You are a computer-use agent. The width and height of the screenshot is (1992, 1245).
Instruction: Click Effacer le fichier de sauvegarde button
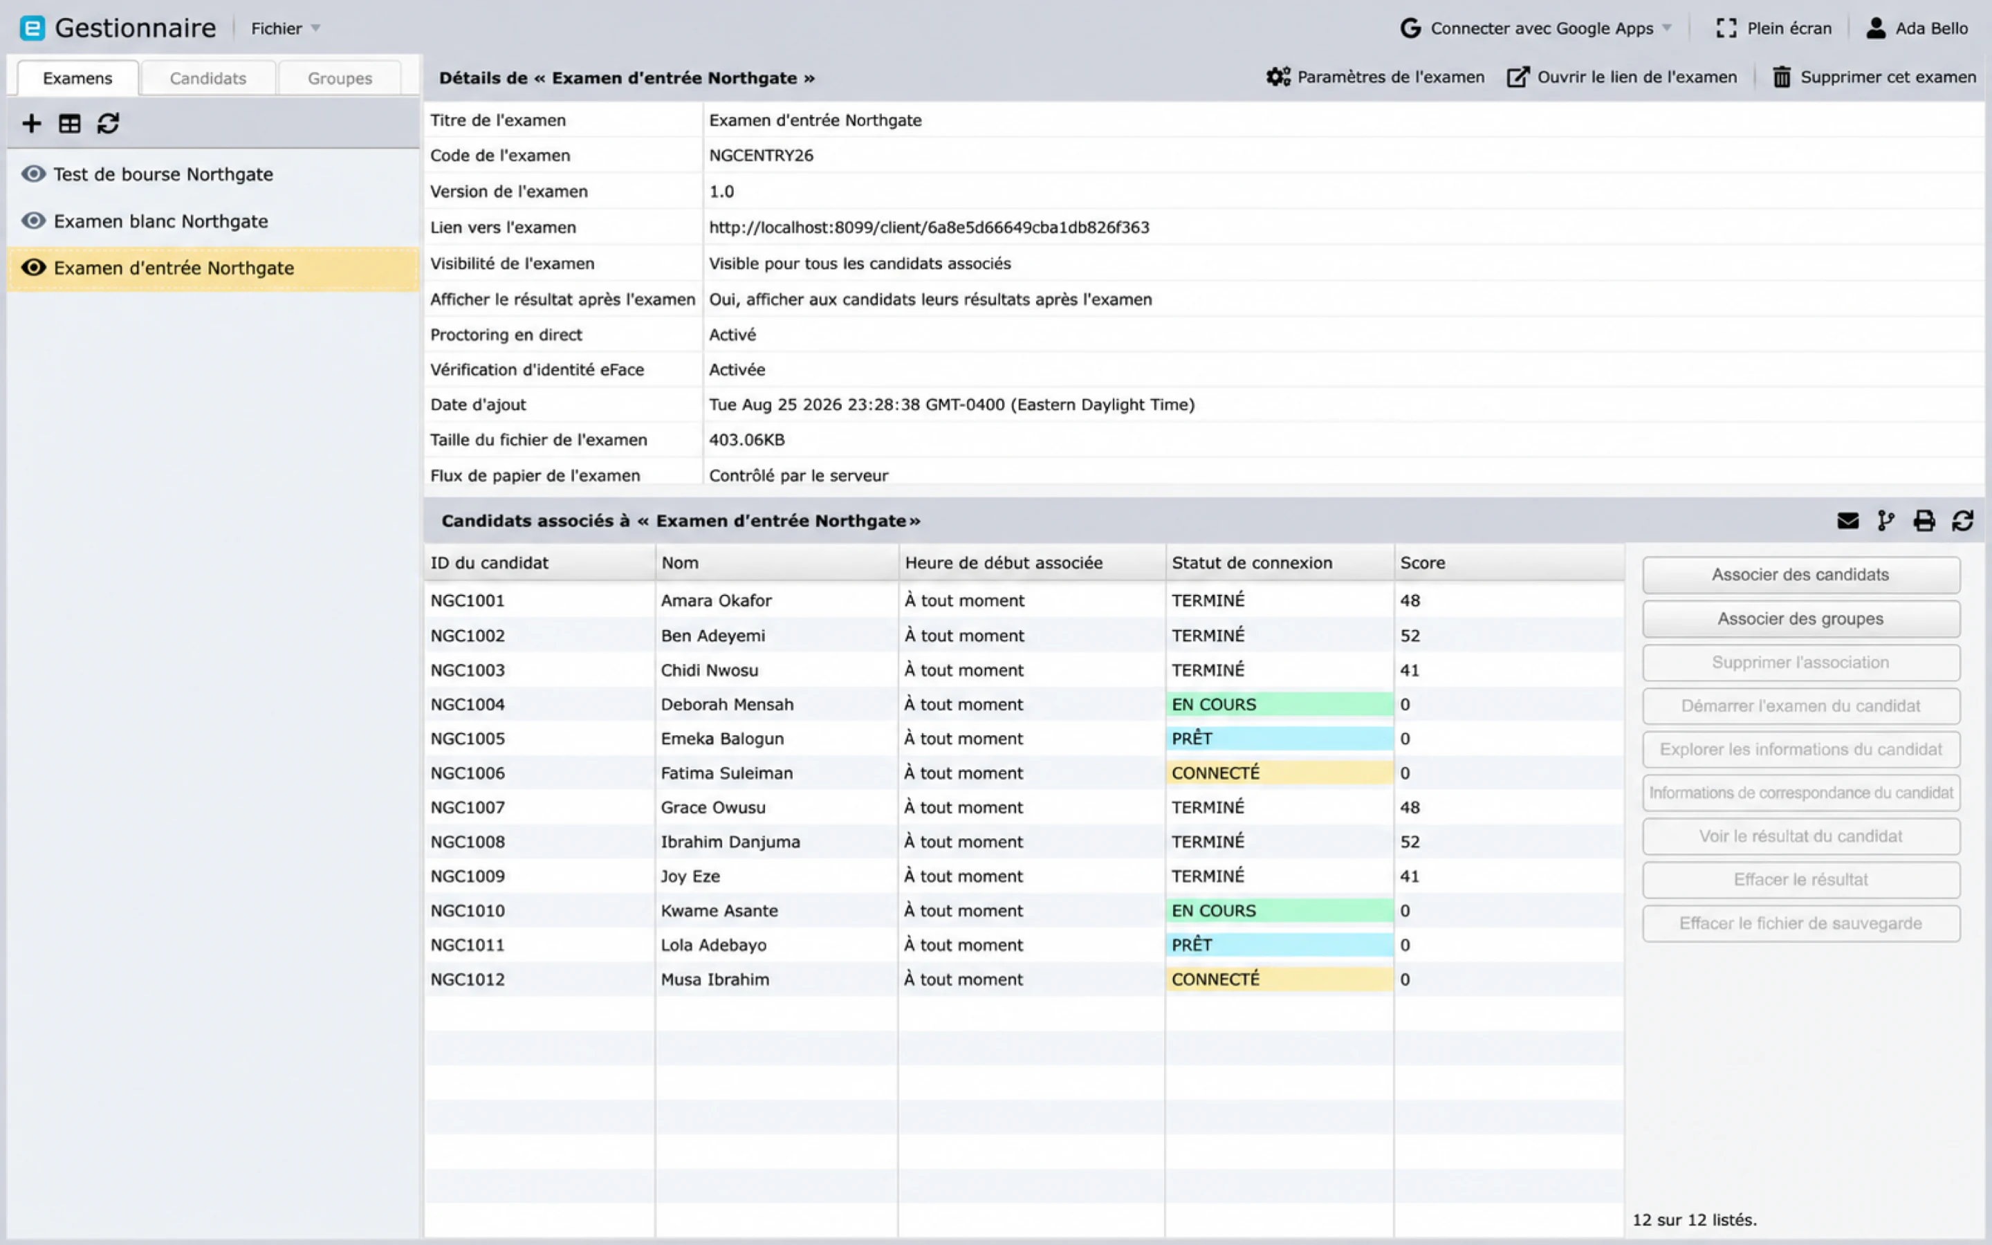(x=1801, y=923)
